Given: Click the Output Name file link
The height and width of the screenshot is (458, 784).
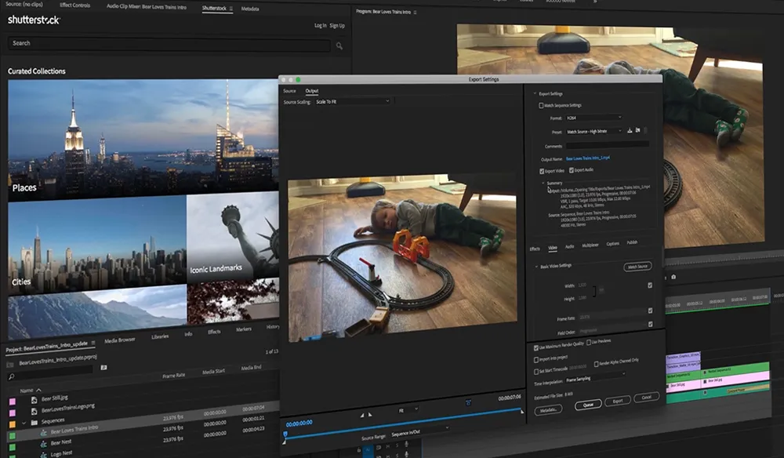Looking at the screenshot, I should point(587,158).
